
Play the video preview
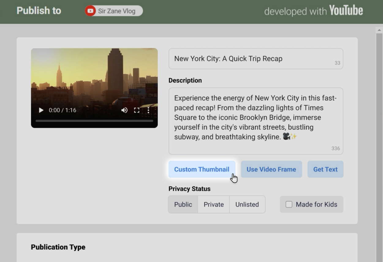point(41,110)
